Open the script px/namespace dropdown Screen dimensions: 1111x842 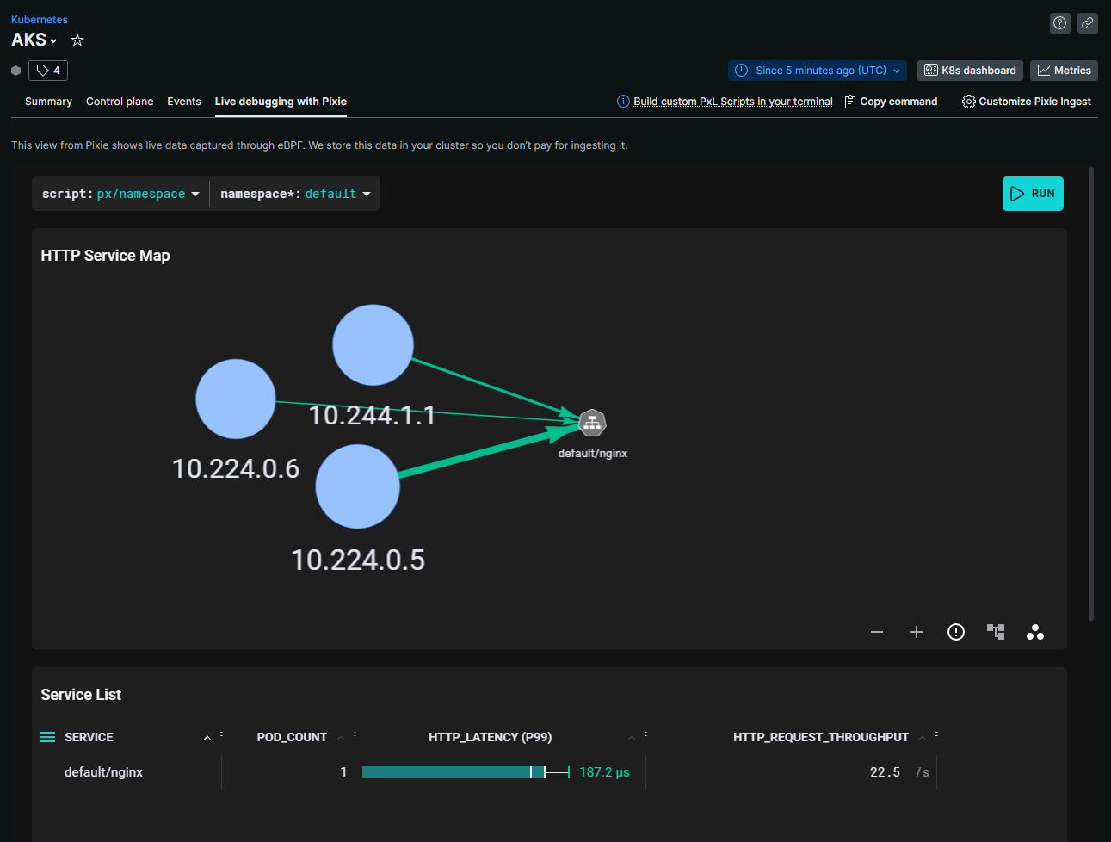pos(120,194)
